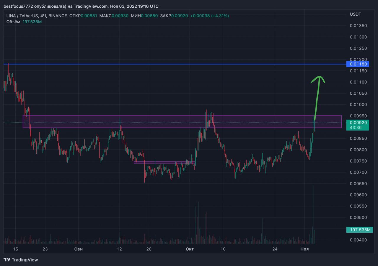Click the time axis date 12
The image size is (378, 266).
click(119, 249)
